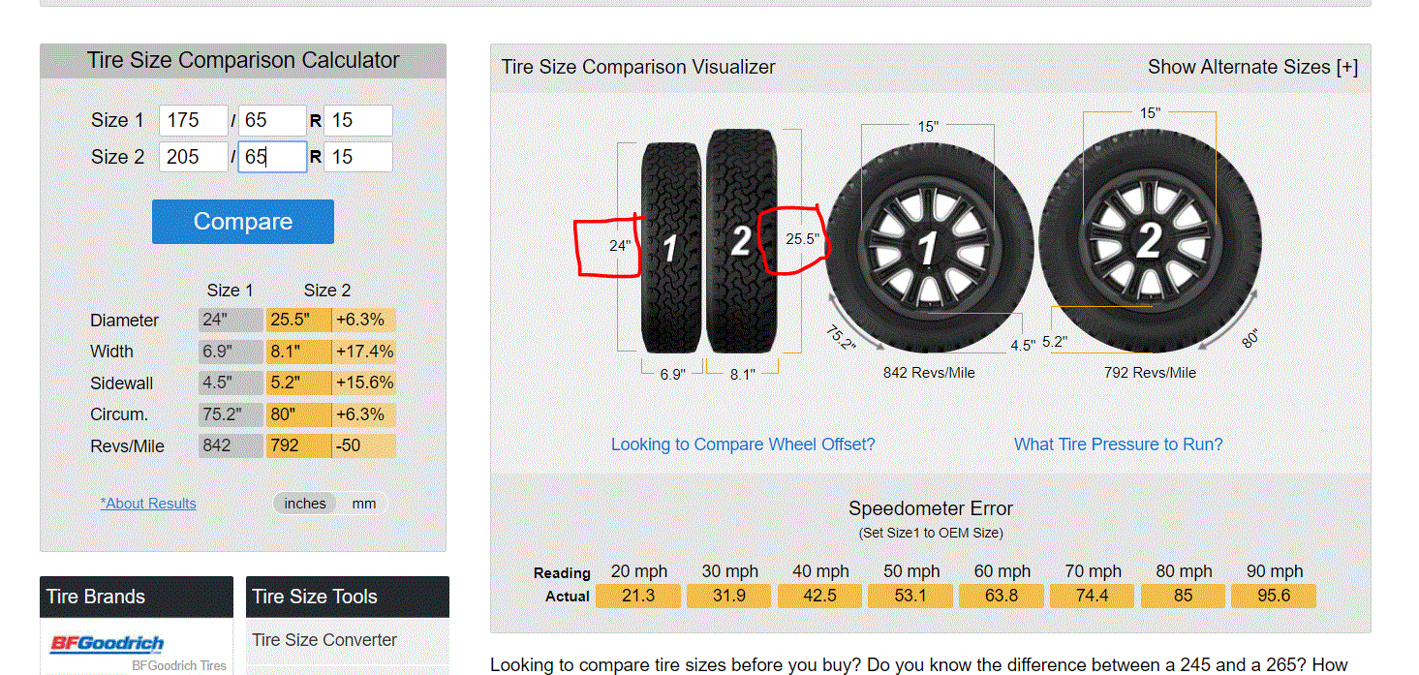Click the Size 2 width field
This screenshot has height=675, width=1419.
click(x=194, y=157)
